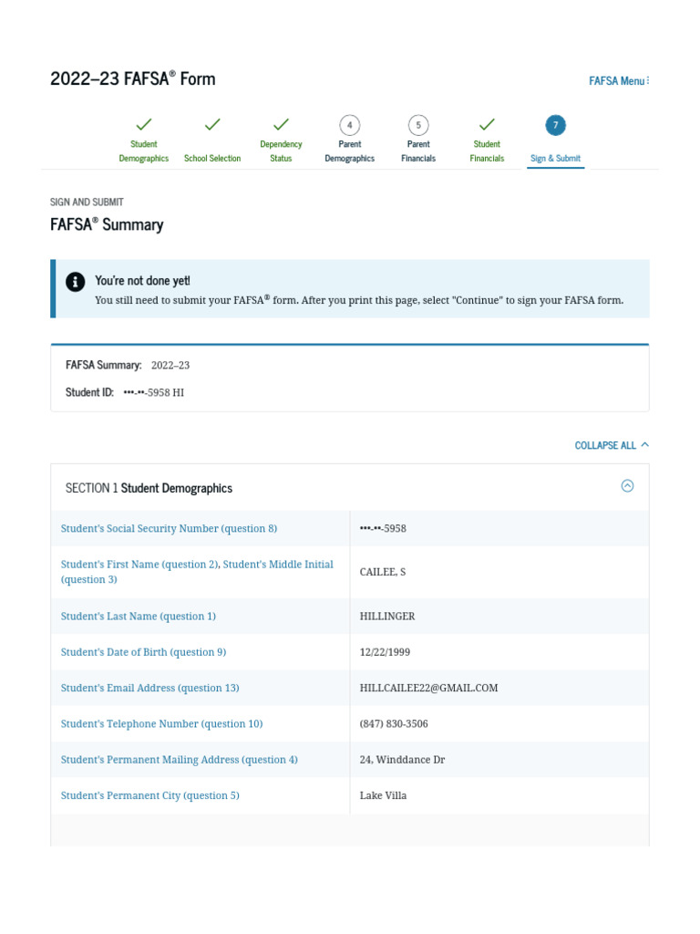Click the step 7 blue circle
Image resolution: width=700 pixels, height=934 pixels.
point(555,125)
